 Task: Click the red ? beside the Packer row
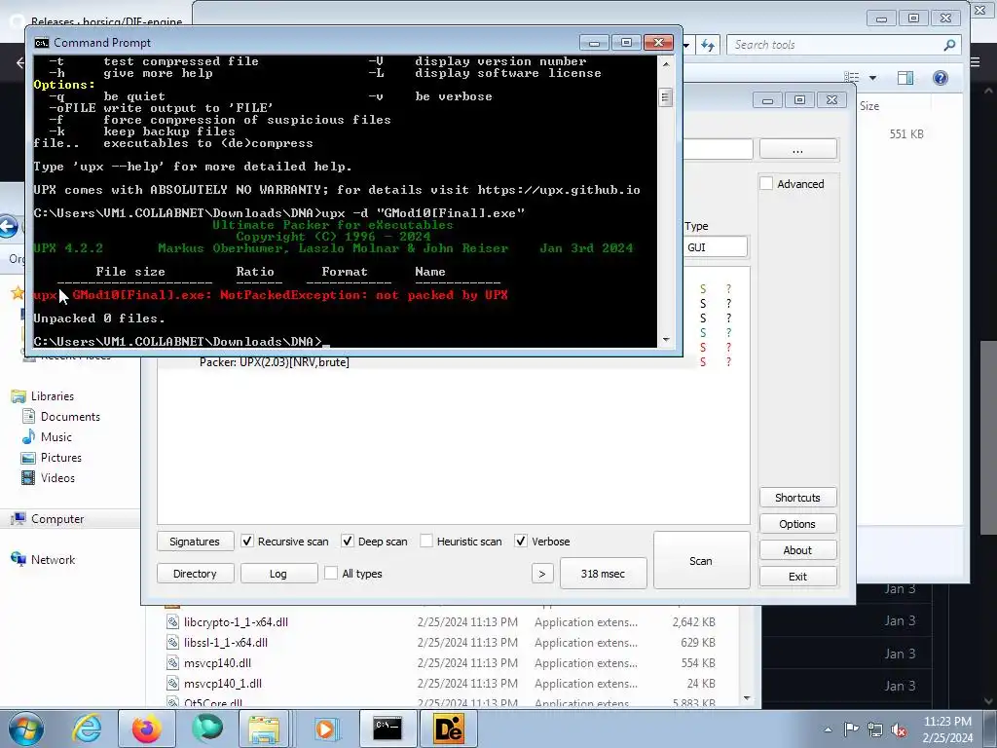[728, 362]
